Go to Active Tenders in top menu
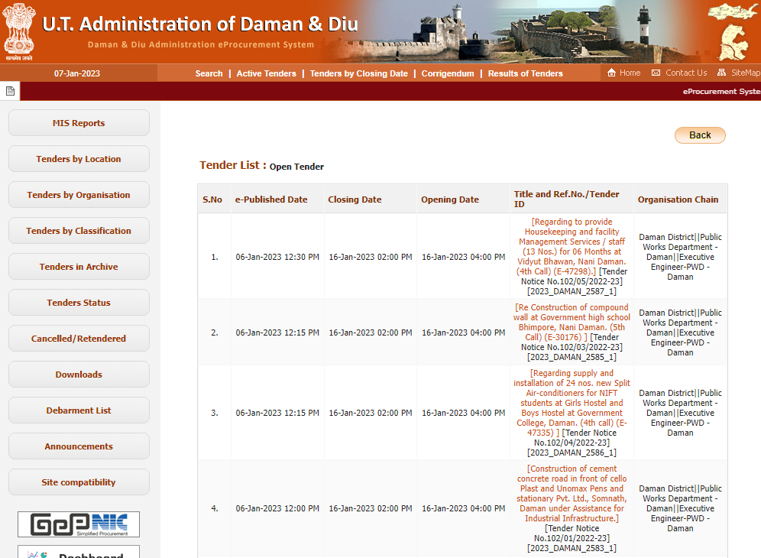This screenshot has width=761, height=558. click(266, 73)
